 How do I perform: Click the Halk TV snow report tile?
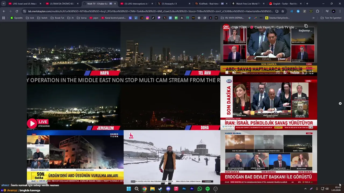(x=172, y=157)
